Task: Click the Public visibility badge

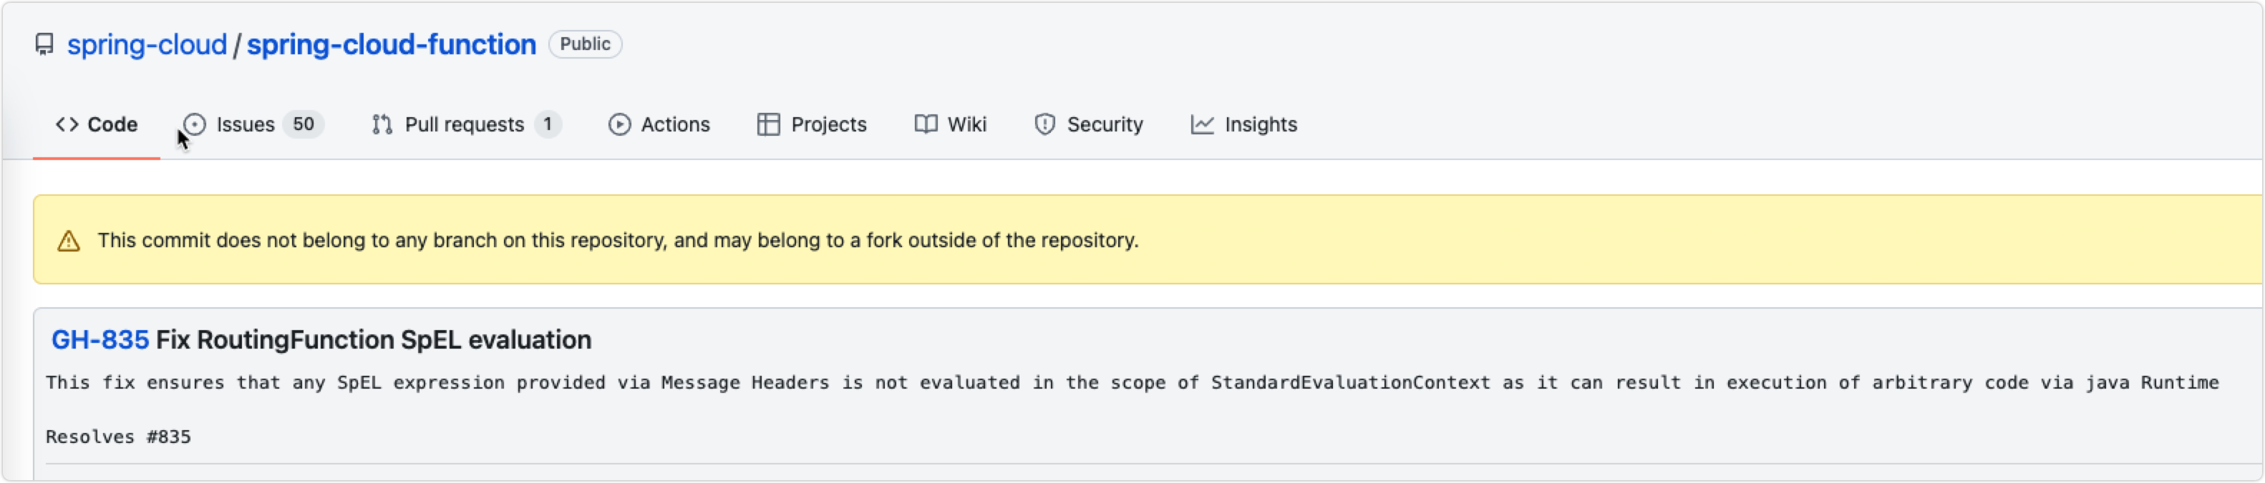Action: (585, 44)
